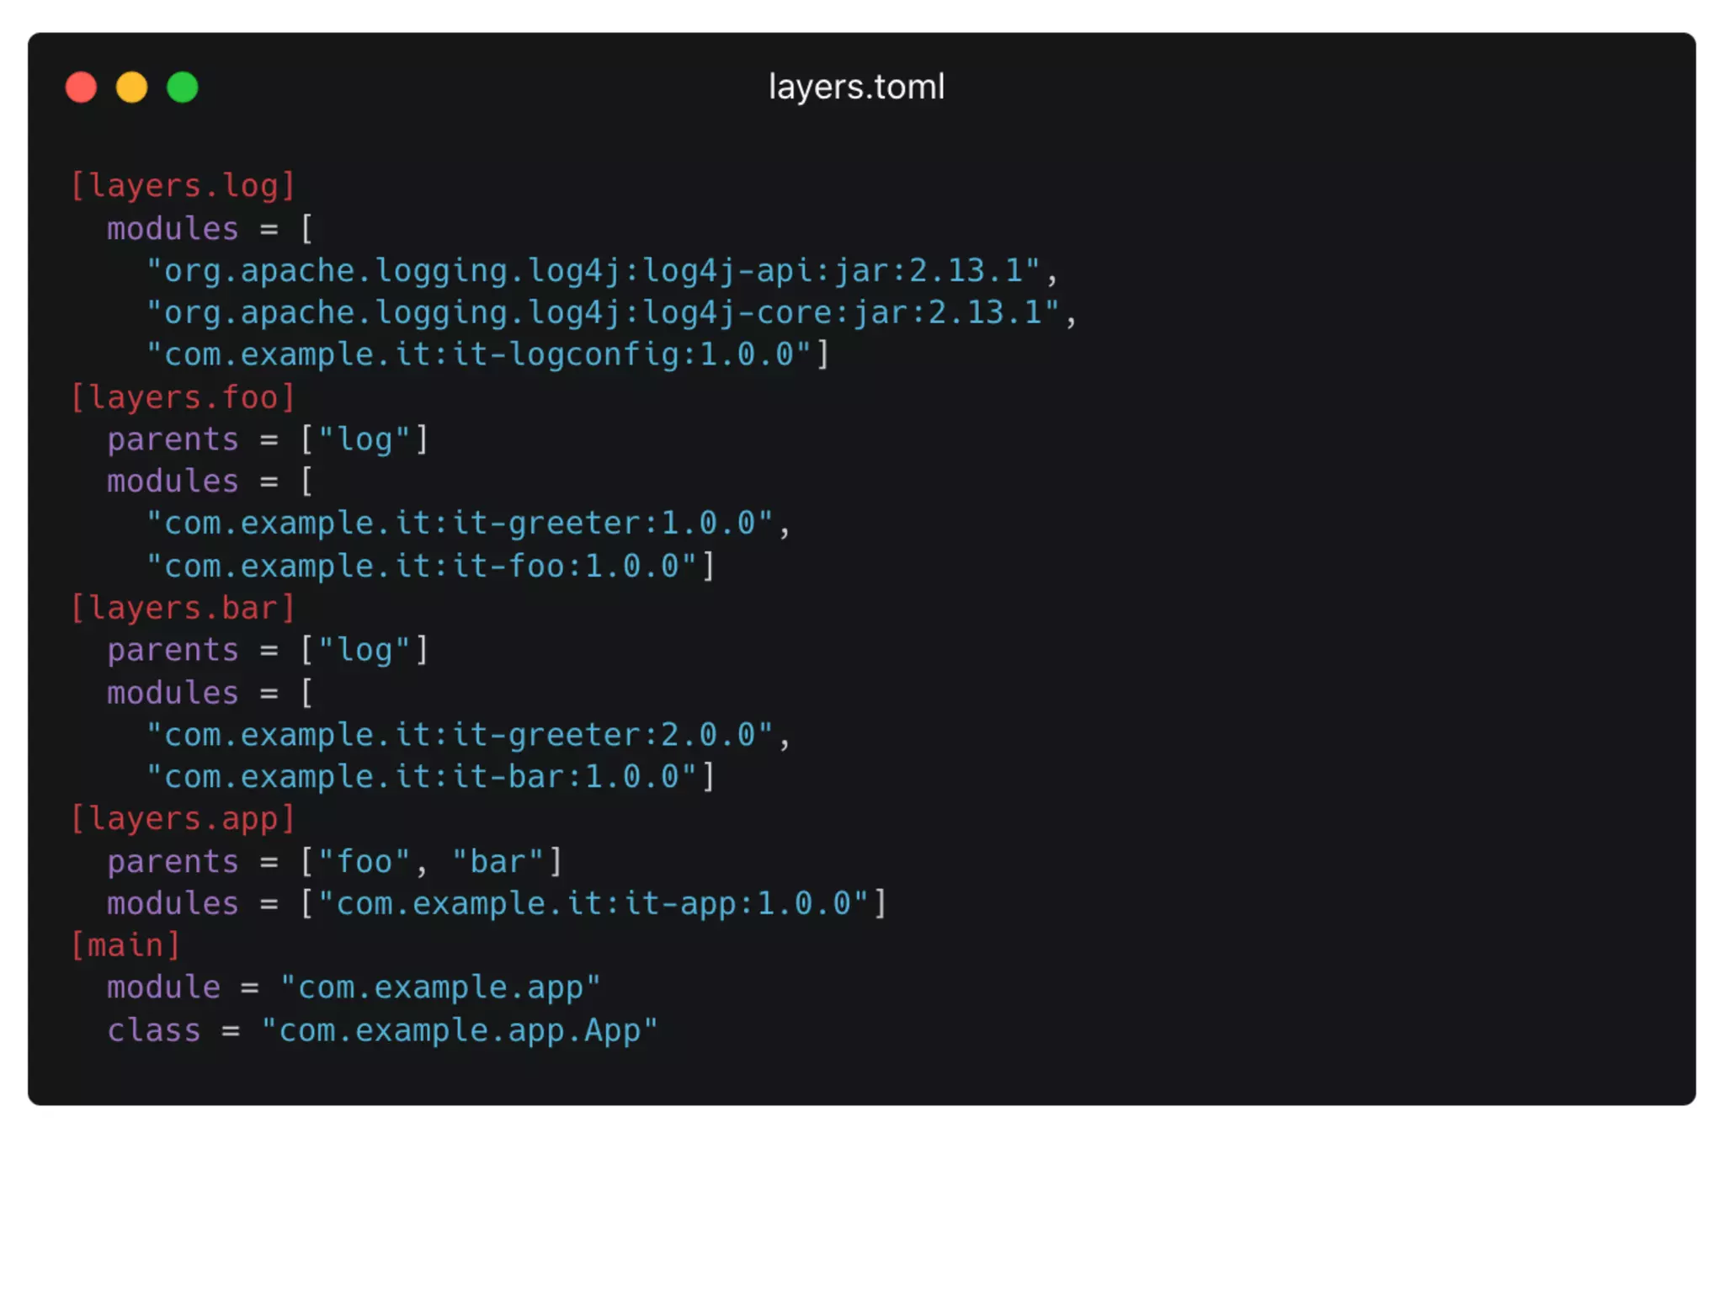
Task: Click the modules key under layers.log
Action: pyautogui.click(x=173, y=229)
